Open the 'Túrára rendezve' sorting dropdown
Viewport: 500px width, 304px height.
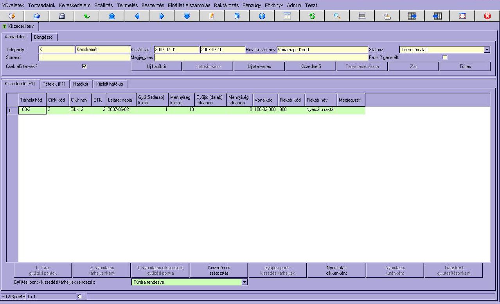tap(245, 282)
